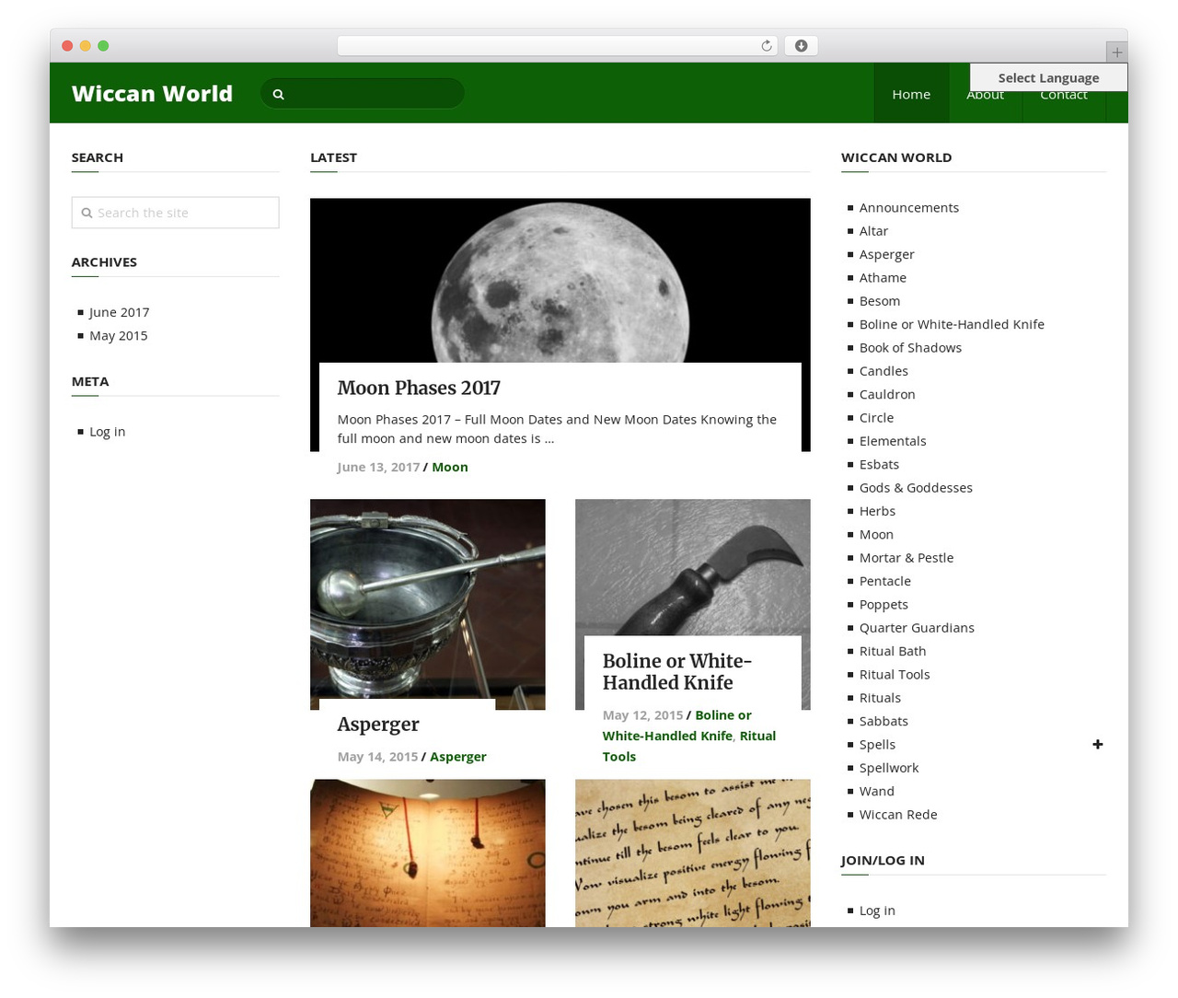Open the Asperger category in sidebar
The width and height of the screenshot is (1178, 998).
[x=886, y=254]
